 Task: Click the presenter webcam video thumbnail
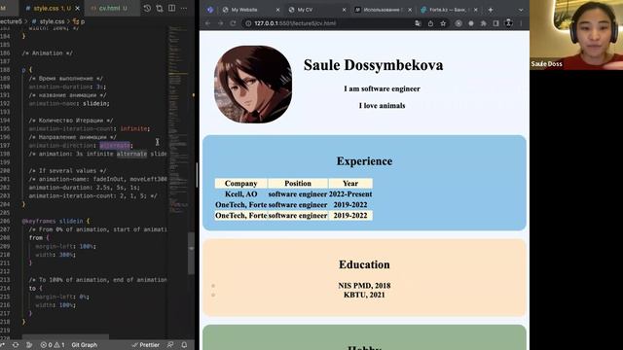pyautogui.click(x=576, y=35)
